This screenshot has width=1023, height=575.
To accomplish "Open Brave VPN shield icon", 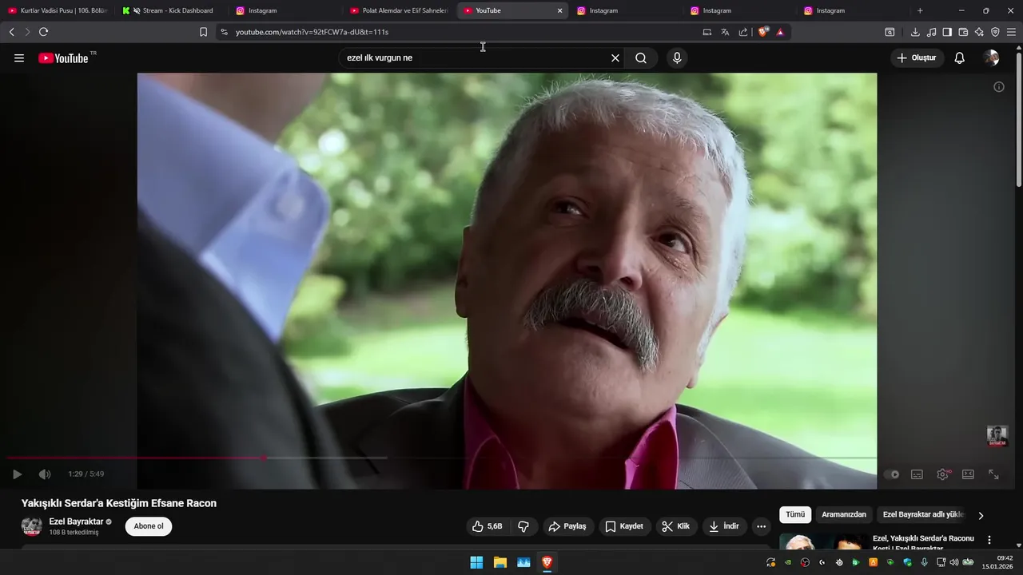I will [995, 32].
